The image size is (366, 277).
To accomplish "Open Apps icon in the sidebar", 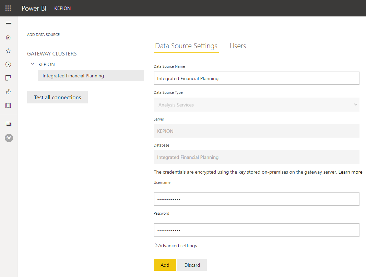I will coord(8,78).
